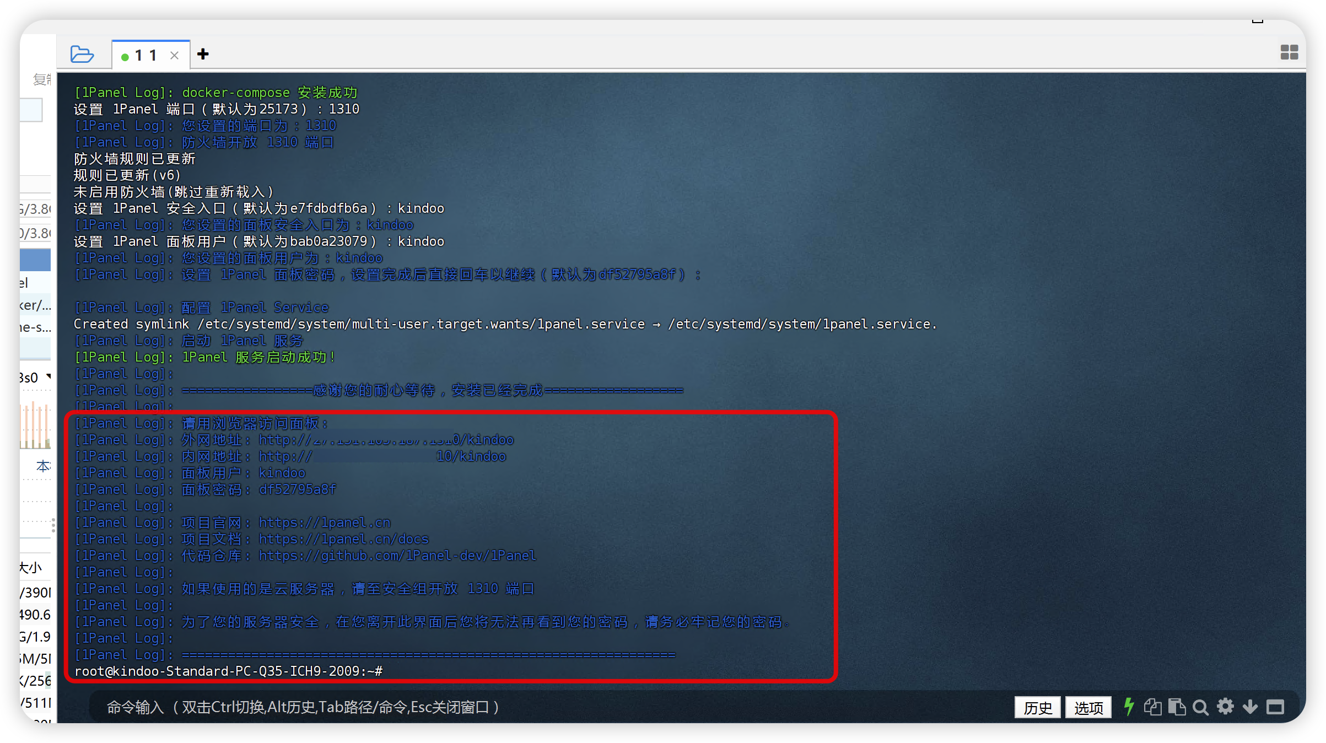Close the "1 1" terminal tab
Screen dimensions: 1326x743
pos(174,56)
